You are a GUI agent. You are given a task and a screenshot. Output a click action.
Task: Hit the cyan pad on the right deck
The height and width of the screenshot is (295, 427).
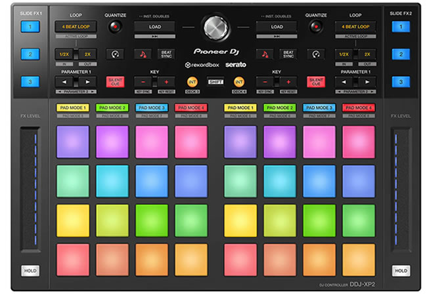[x=280, y=181]
